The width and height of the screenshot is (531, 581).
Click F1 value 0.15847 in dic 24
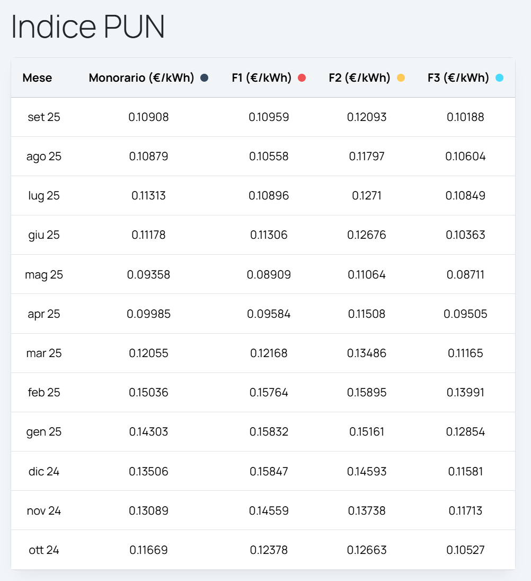tap(269, 471)
